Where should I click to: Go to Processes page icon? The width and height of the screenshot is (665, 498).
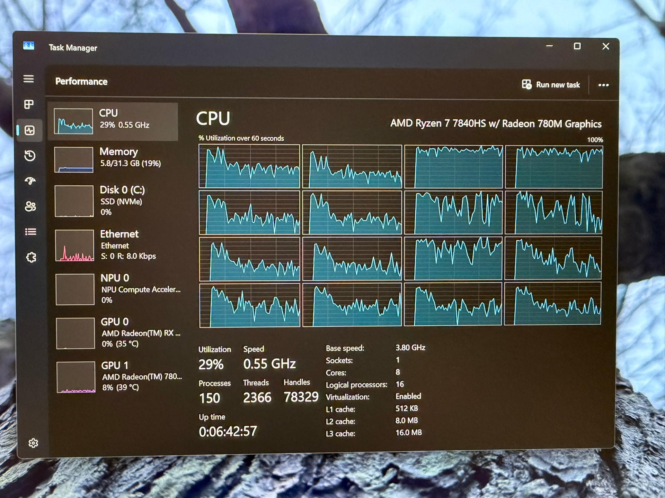coord(29,104)
